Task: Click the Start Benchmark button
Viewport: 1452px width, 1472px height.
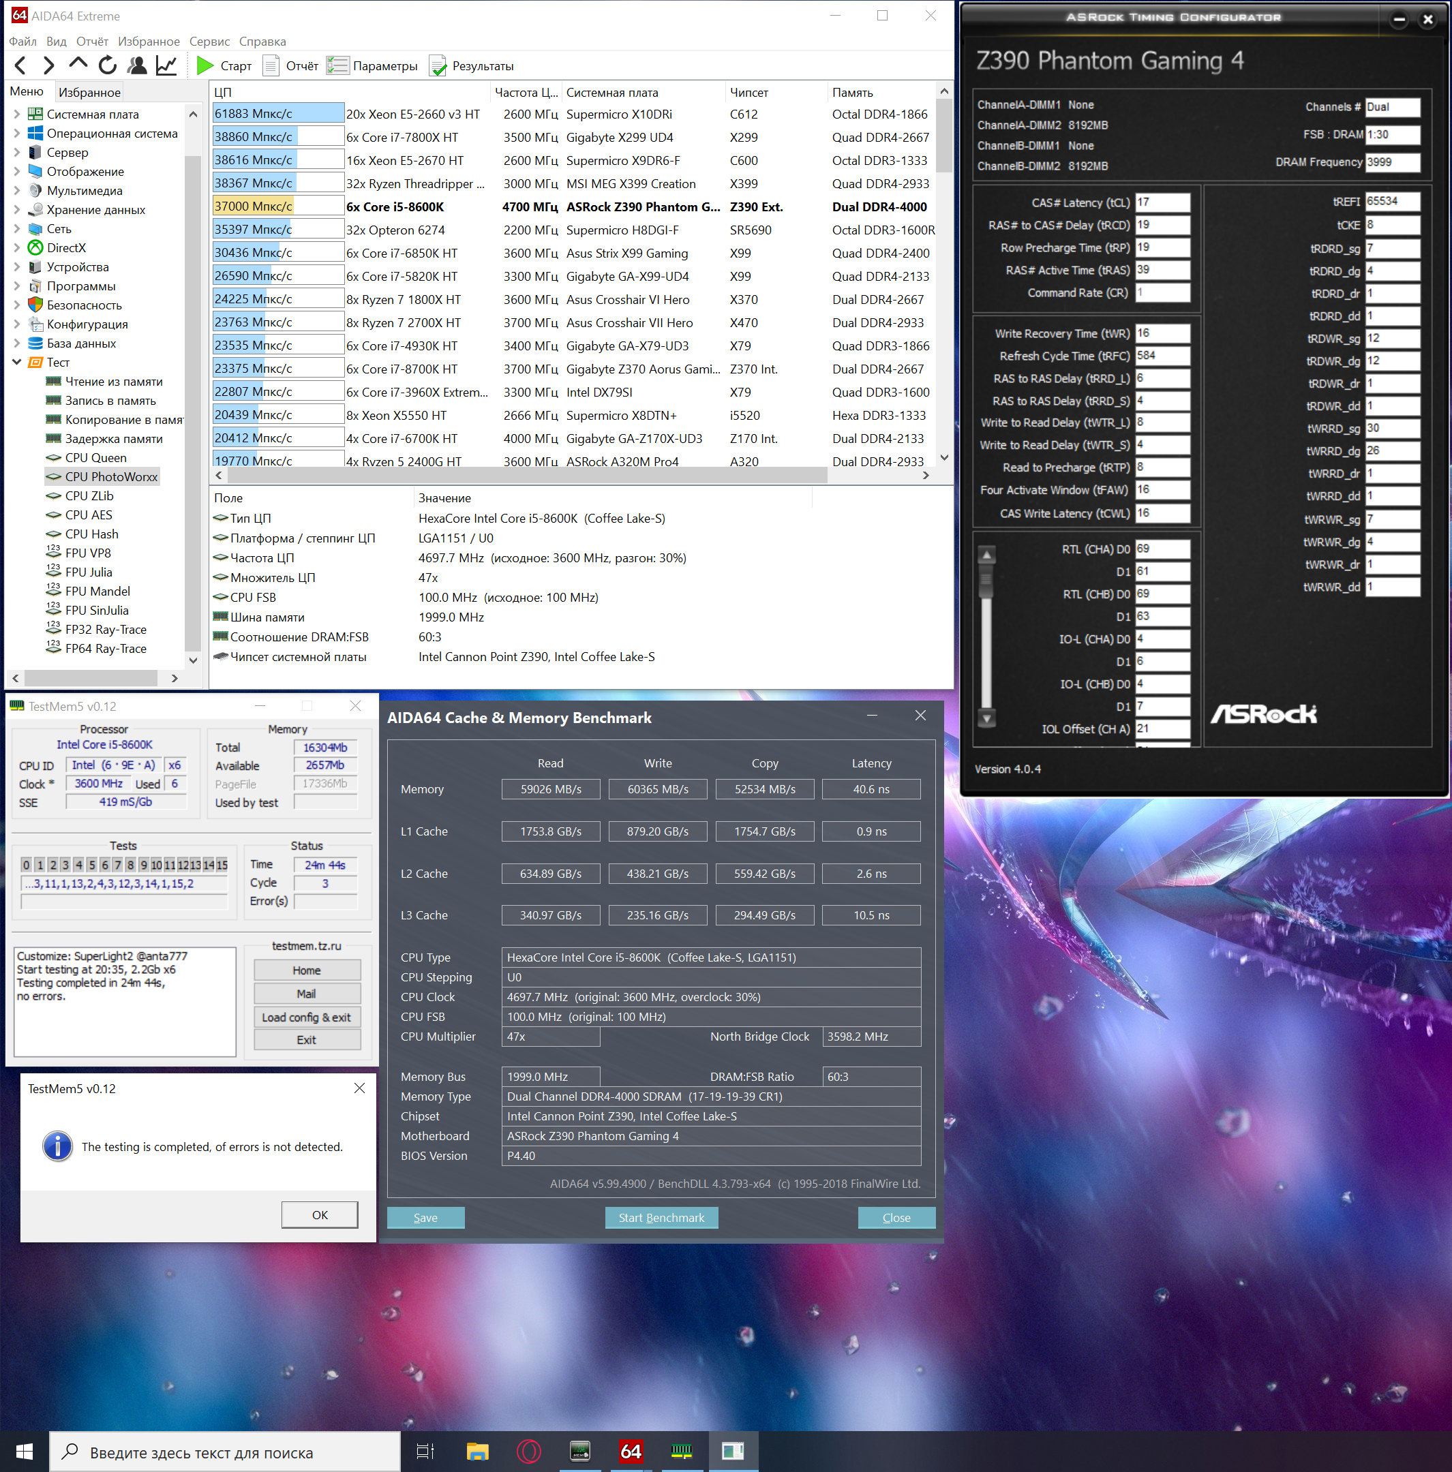Action: pos(661,1218)
